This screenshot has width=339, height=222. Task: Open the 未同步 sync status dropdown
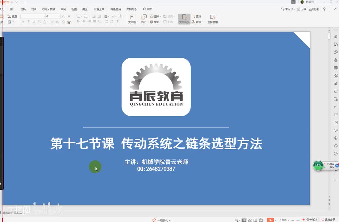[288, 9]
